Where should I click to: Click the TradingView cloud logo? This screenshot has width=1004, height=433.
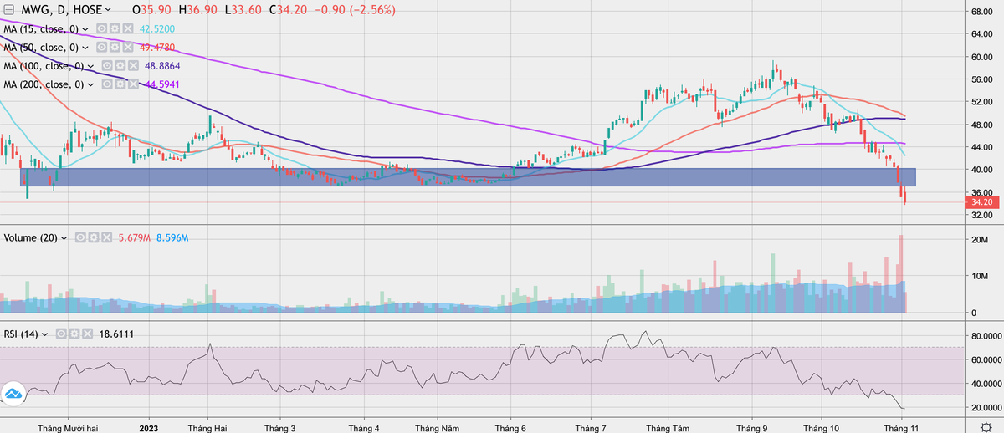pyautogui.click(x=13, y=393)
